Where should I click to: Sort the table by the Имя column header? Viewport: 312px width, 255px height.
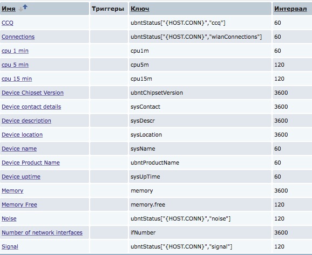tap(9, 9)
